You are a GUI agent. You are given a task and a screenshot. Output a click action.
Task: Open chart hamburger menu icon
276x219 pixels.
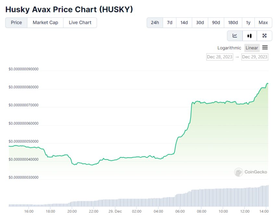point(265,48)
